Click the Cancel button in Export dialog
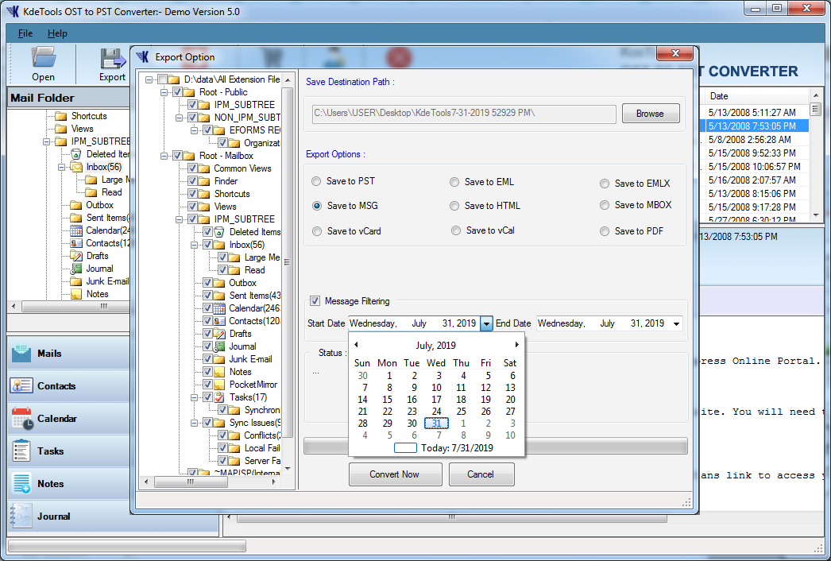Viewport: 831px width, 561px height. (481, 474)
